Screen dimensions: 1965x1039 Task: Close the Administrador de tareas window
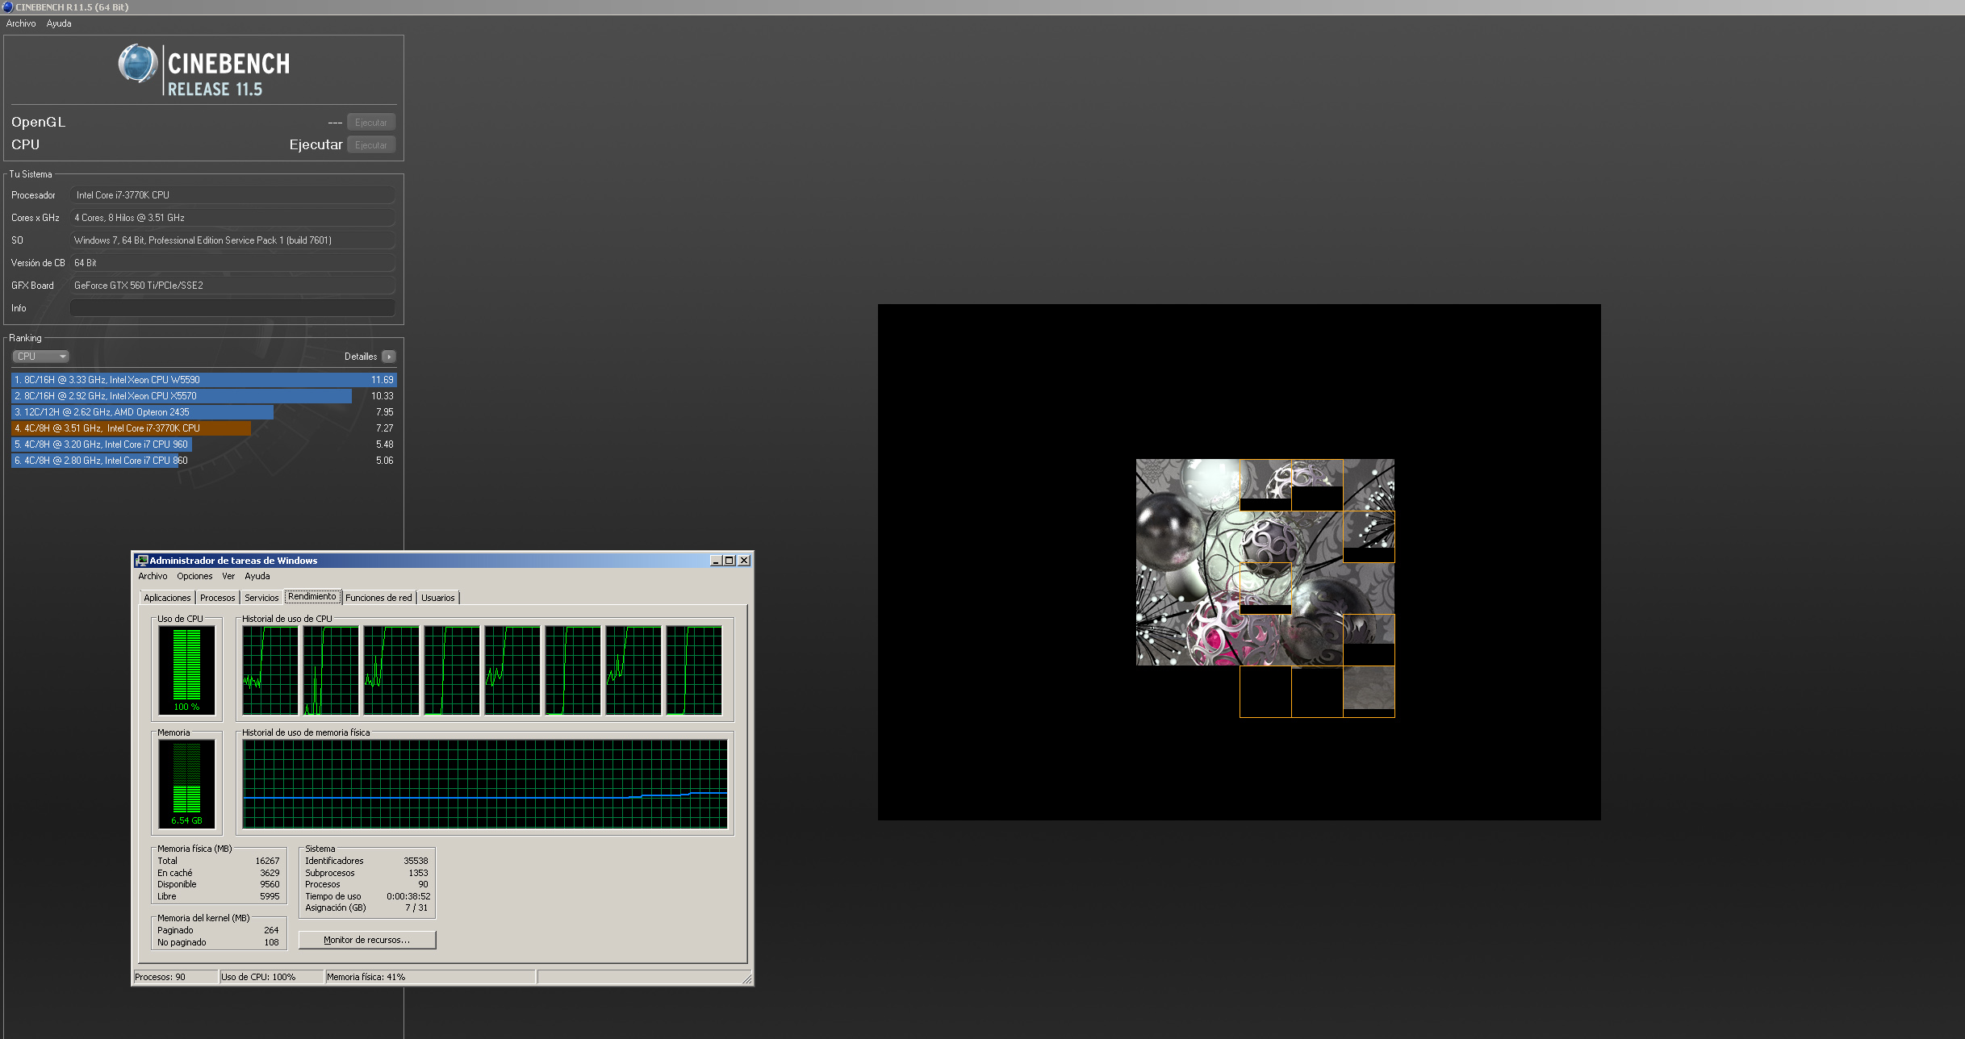[x=744, y=561]
